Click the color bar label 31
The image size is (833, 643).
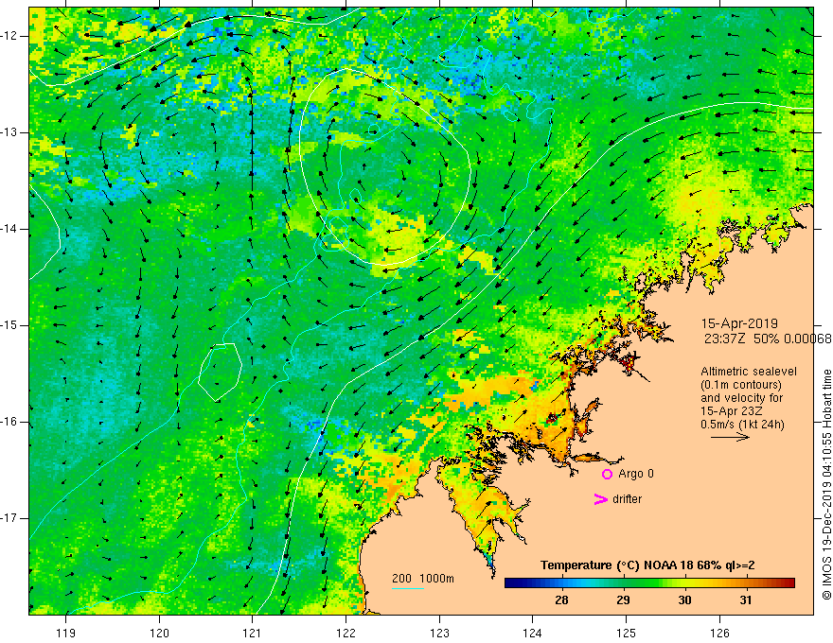pyautogui.click(x=747, y=600)
